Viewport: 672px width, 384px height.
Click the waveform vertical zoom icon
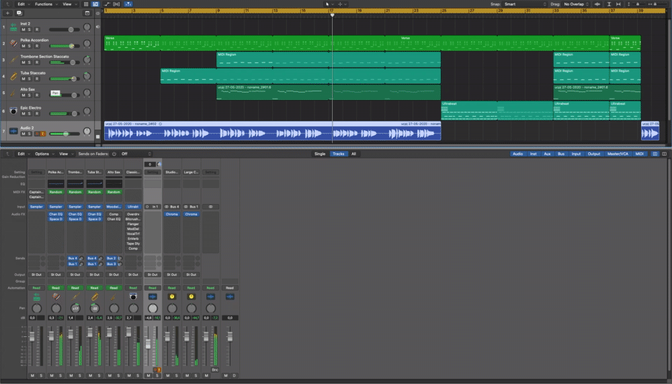click(x=598, y=4)
